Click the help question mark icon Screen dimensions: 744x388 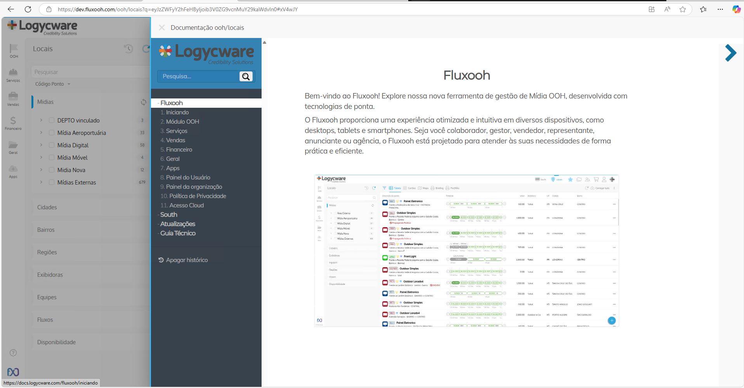point(13,353)
